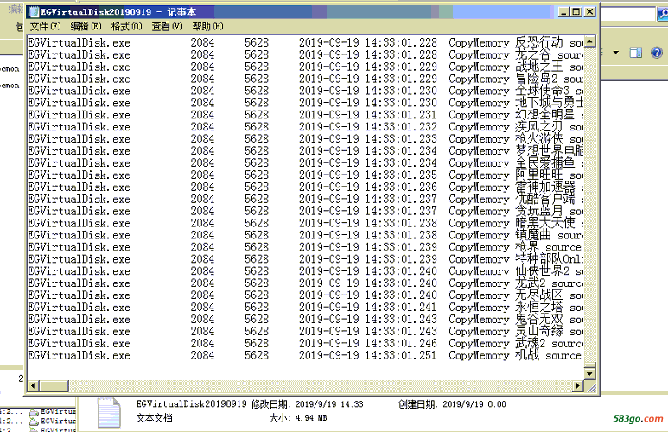Click the log line containing 龙武2
668x432 pixels.
[x=305, y=283]
